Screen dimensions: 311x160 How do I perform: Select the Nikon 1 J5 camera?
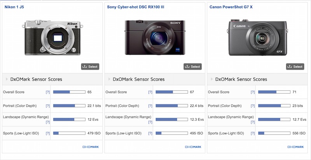90,67
